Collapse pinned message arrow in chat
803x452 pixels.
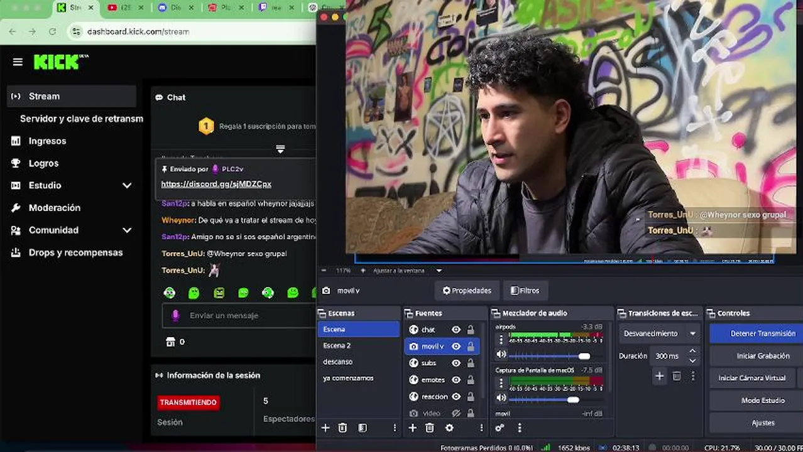click(280, 149)
